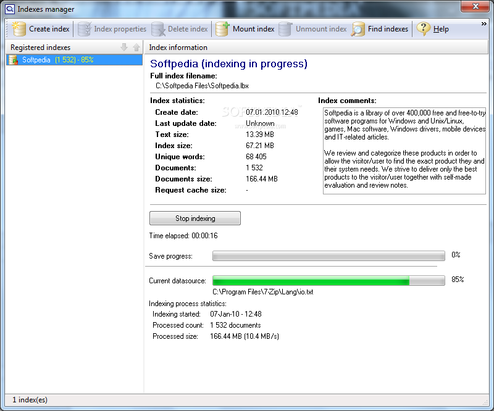Click the window resize grip in status bar
The image size is (494, 411).
pos(485,402)
